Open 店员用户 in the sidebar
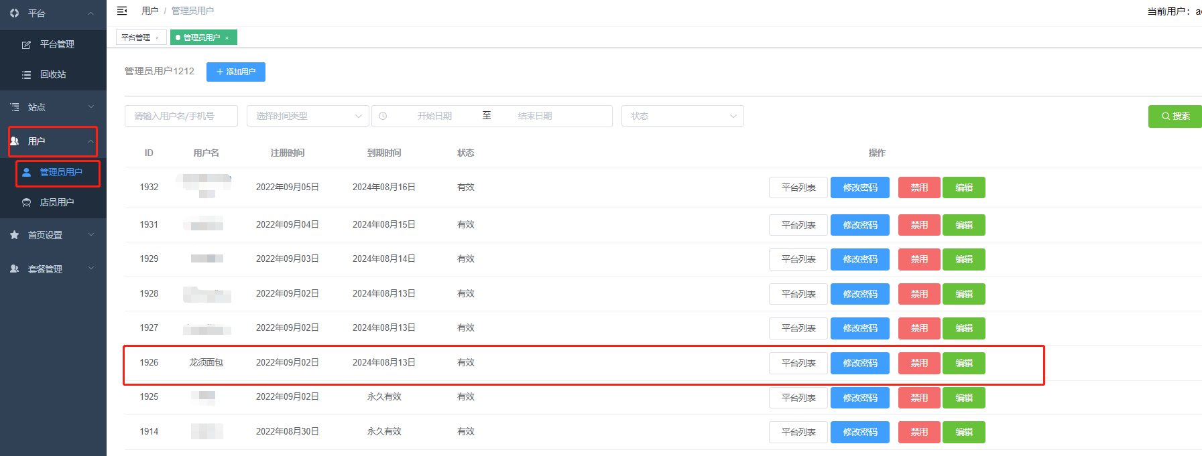The height and width of the screenshot is (456, 1202). [57, 202]
